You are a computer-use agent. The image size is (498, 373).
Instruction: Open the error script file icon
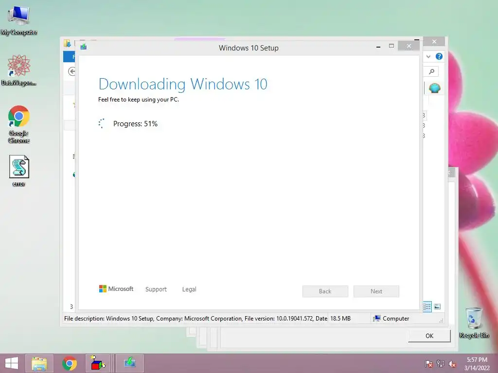coord(19,170)
